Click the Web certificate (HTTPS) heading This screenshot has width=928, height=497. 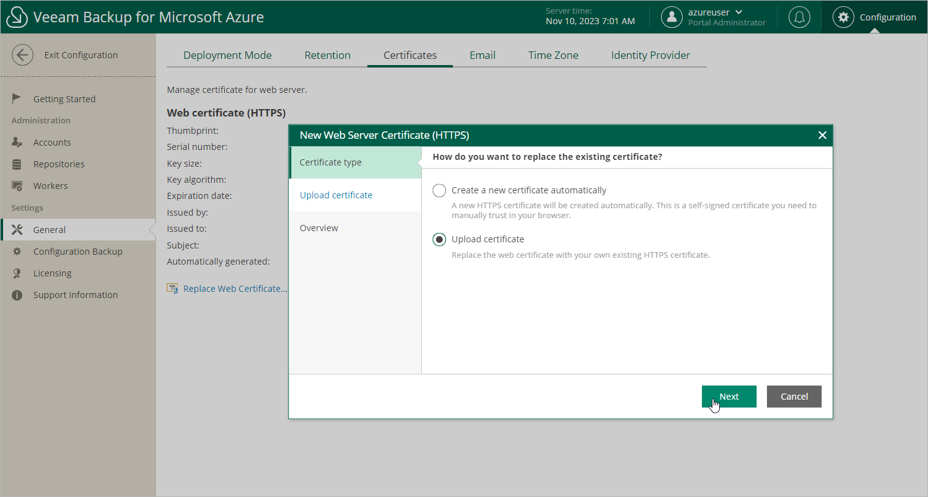226,113
